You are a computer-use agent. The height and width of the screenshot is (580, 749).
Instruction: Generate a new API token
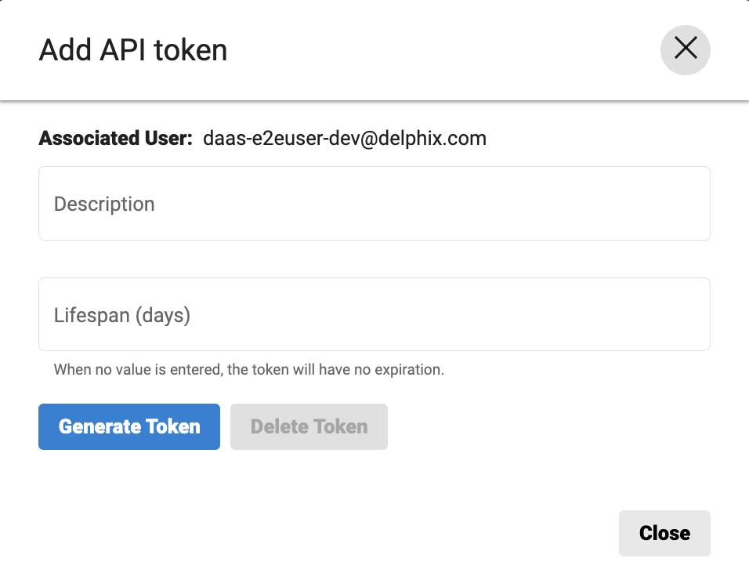(129, 426)
